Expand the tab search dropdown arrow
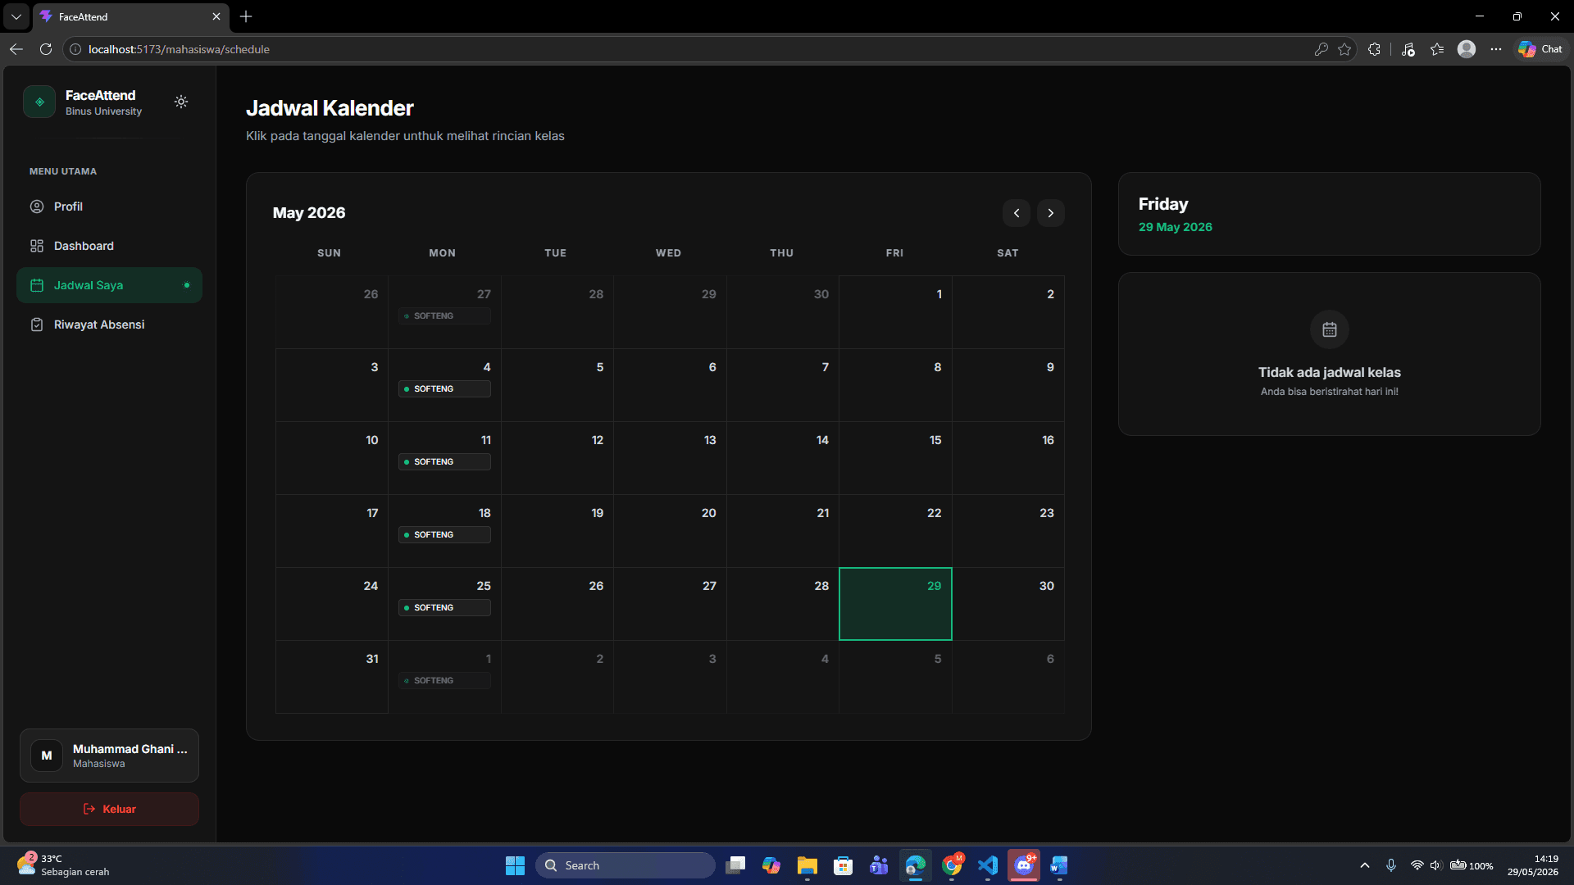 tap(16, 16)
